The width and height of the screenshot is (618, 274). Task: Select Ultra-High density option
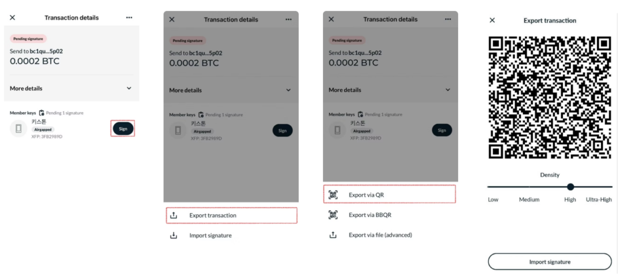coord(599,199)
